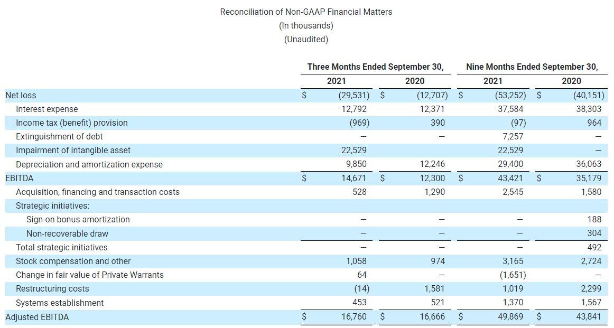This screenshot has height=328, width=614.
Task: Select the Three Months Ended September 30 header
Action: pos(376,67)
